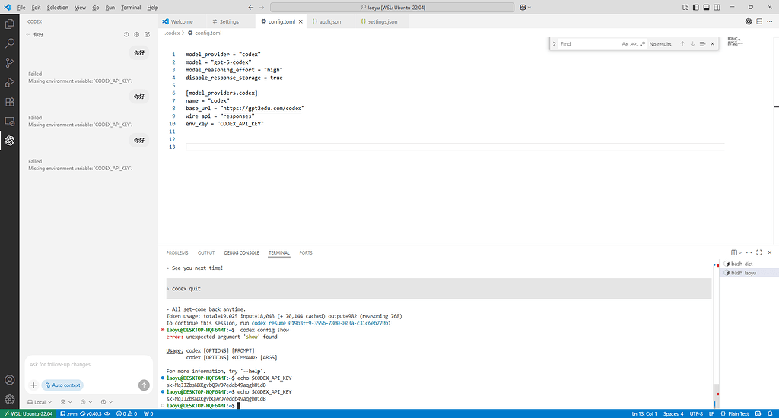779x418 pixels.
Task: Open Copilot dropdown in the title bar
Action: (x=525, y=8)
